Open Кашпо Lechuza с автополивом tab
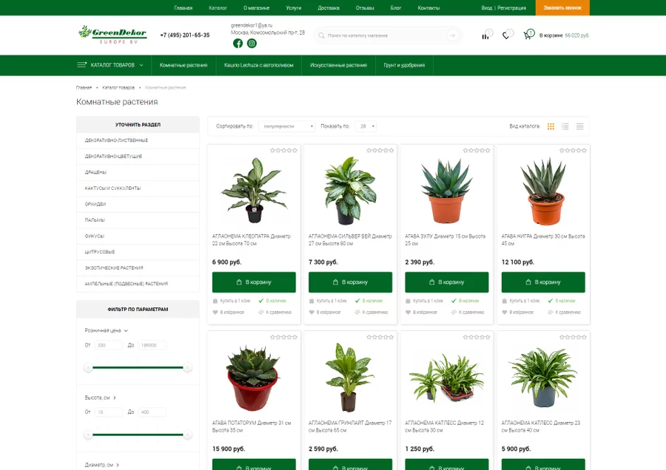Image resolution: width=666 pixels, height=470 pixels. click(259, 65)
